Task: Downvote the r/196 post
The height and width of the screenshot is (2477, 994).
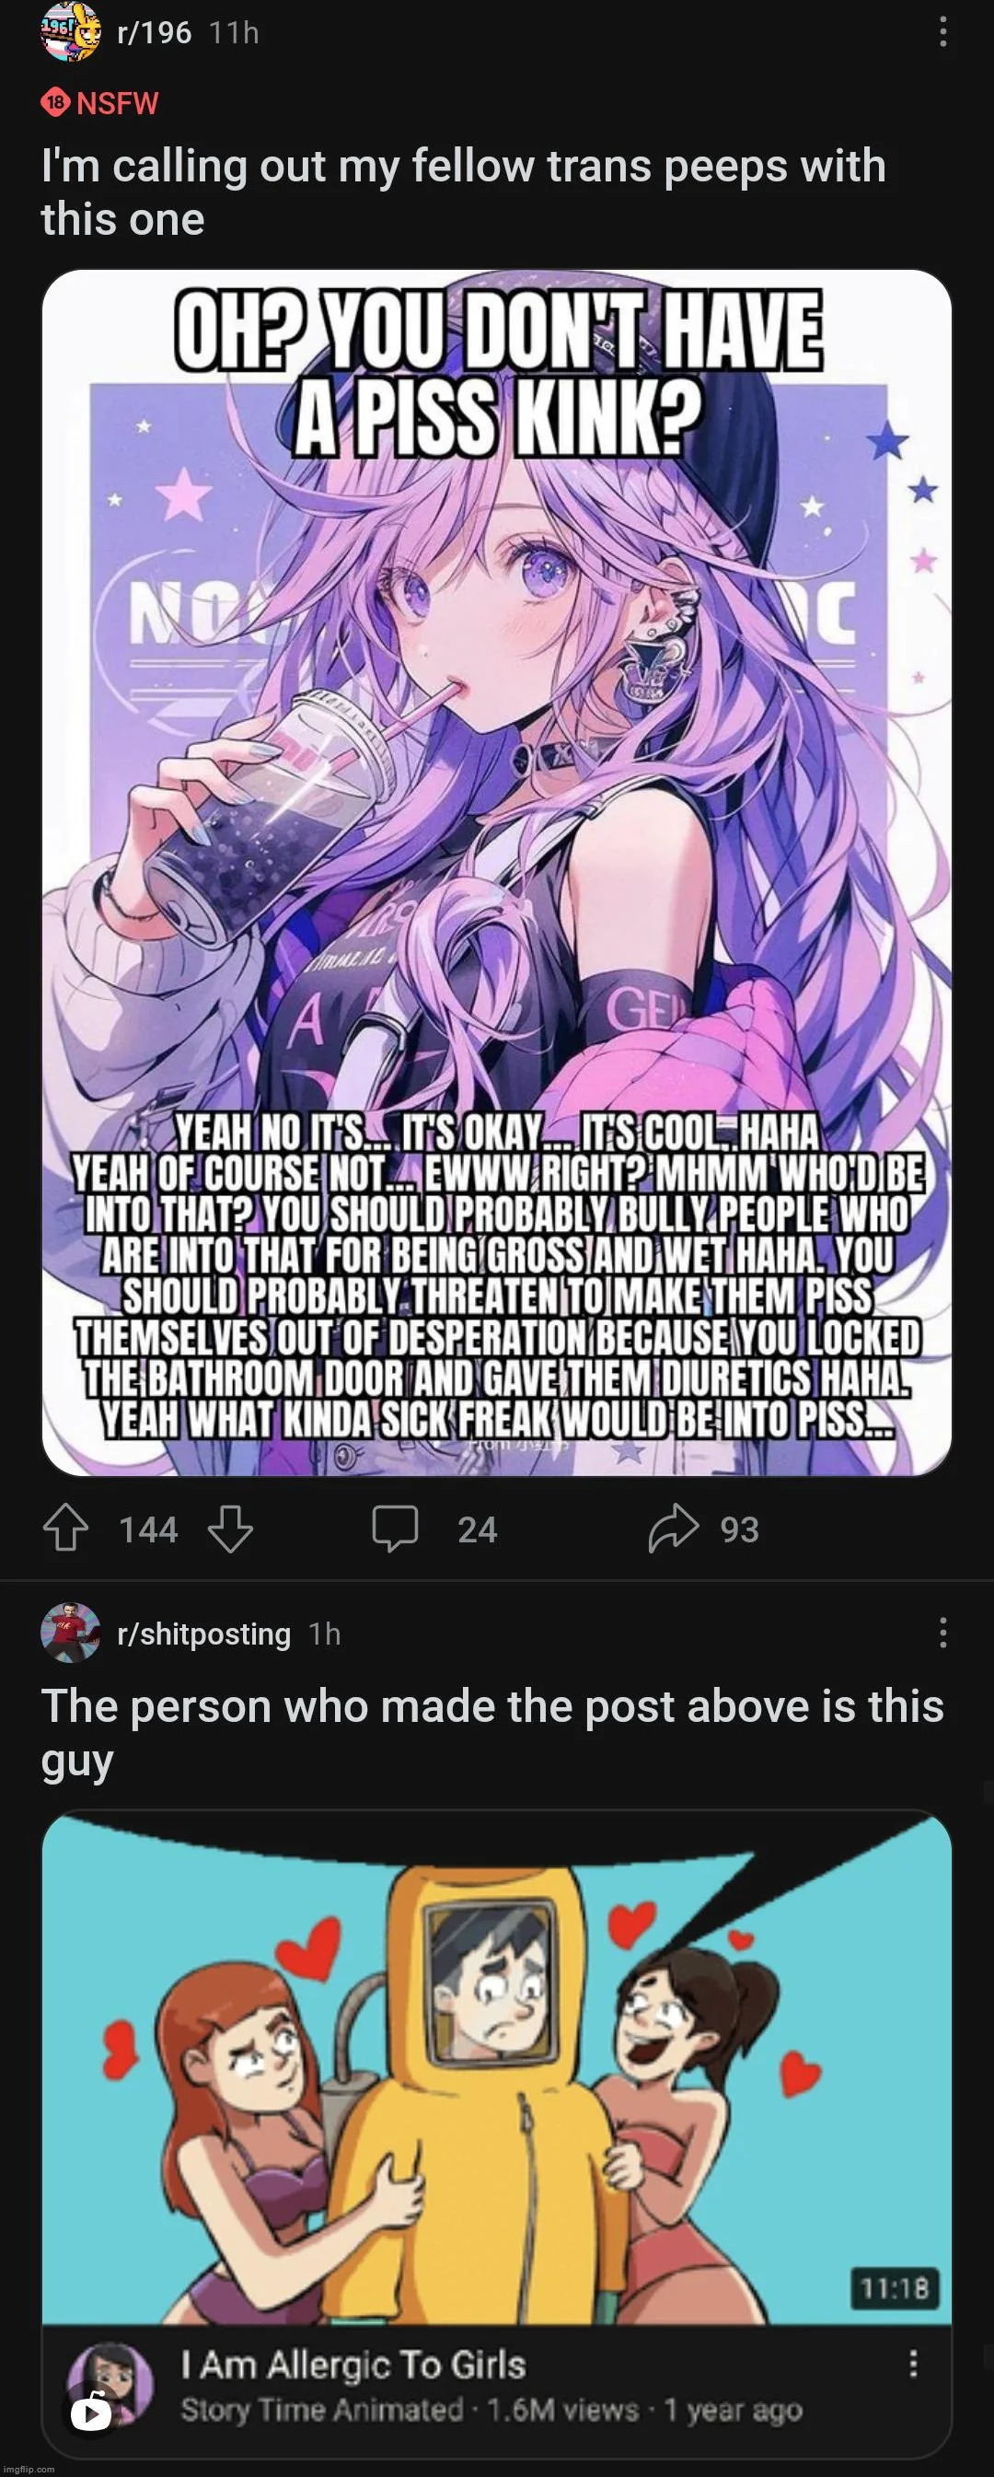Action: 231,1529
